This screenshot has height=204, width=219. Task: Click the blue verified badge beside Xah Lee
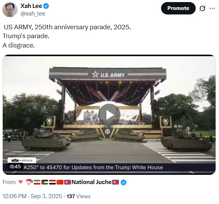click(46, 6)
